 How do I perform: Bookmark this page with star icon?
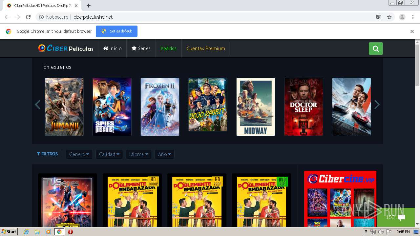(389, 17)
